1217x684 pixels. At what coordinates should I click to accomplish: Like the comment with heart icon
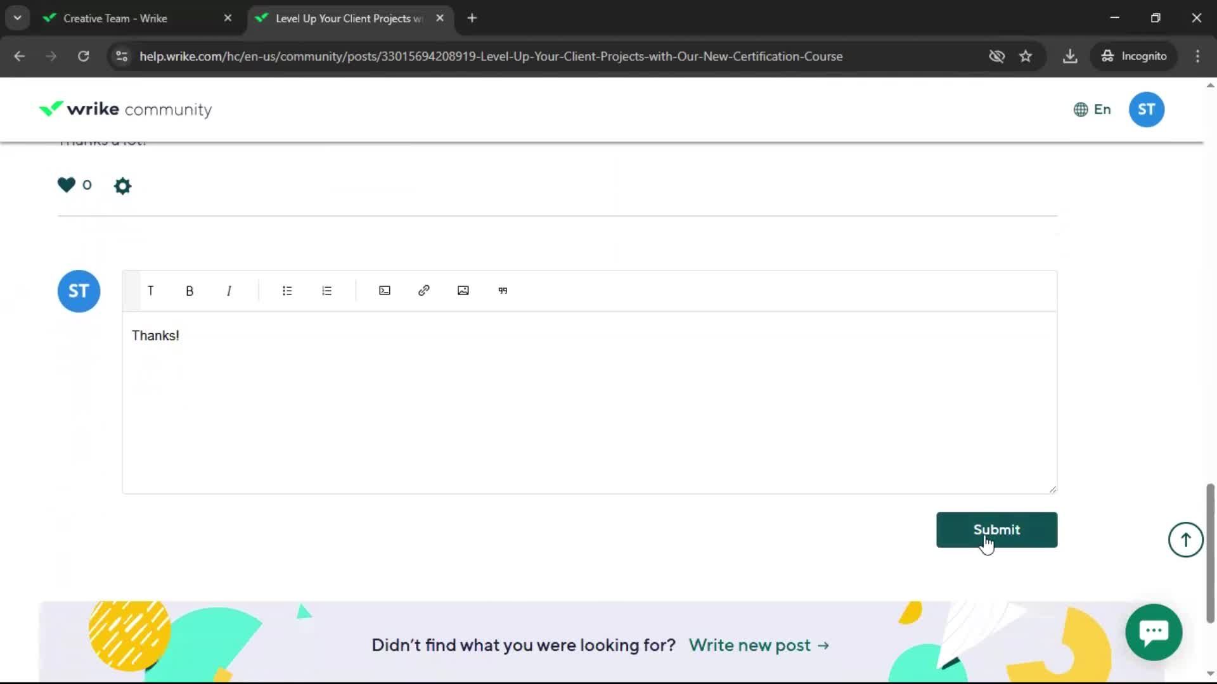coord(67,185)
